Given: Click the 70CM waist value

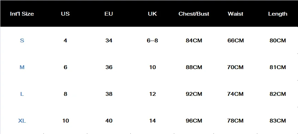Looking at the screenshot, I should pyautogui.click(x=235, y=67).
